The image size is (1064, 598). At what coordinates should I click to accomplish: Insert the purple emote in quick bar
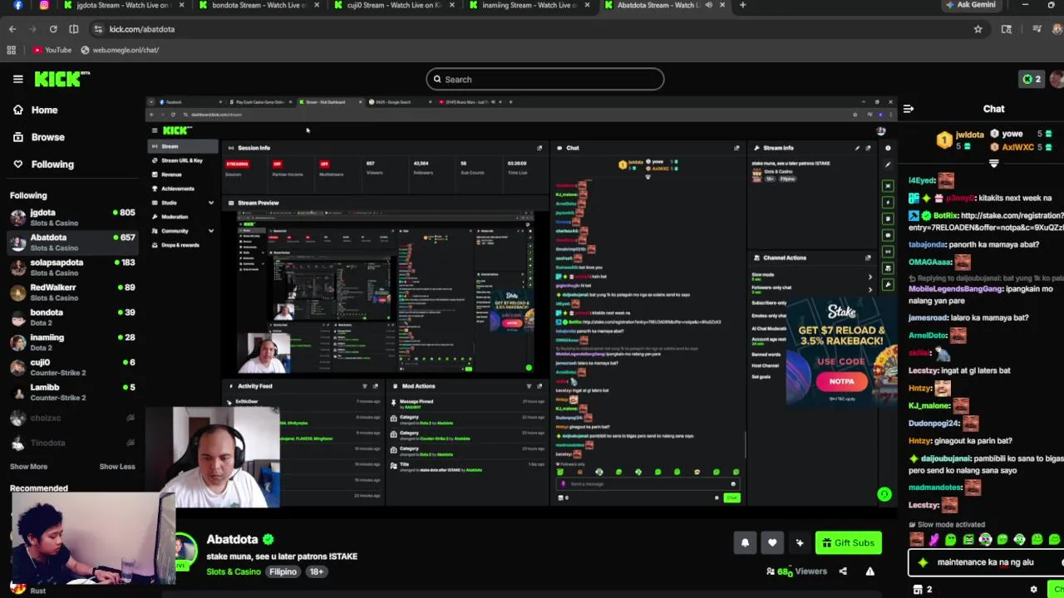[x=933, y=540]
